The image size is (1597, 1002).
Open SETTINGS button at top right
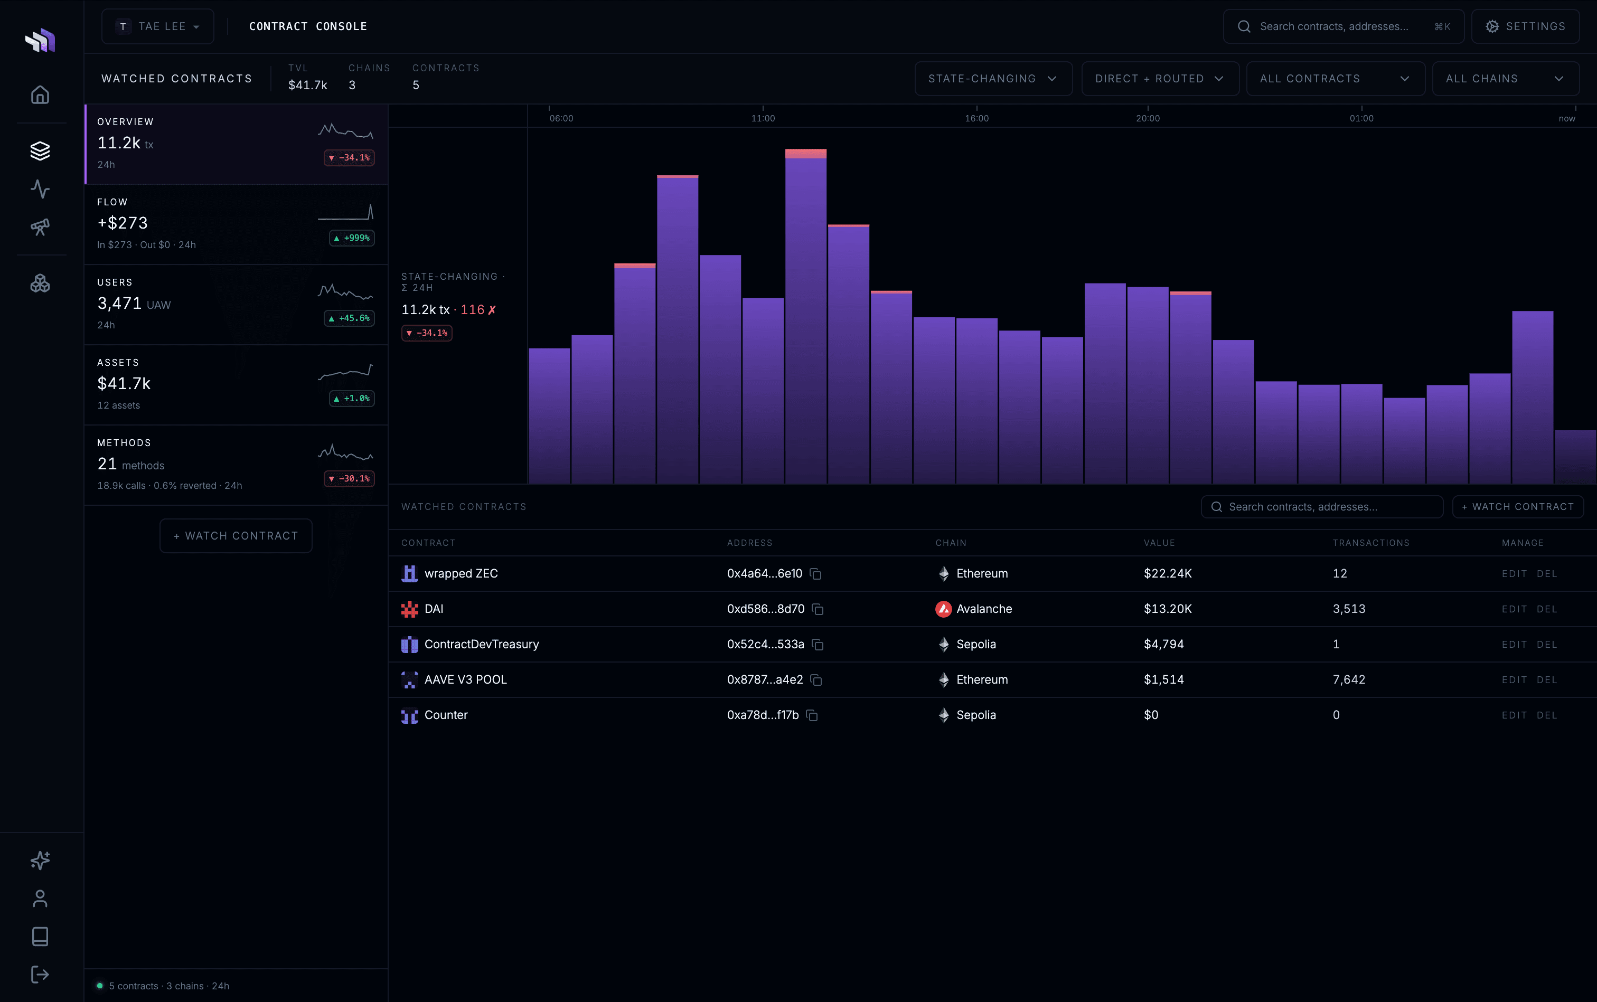[x=1525, y=26]
